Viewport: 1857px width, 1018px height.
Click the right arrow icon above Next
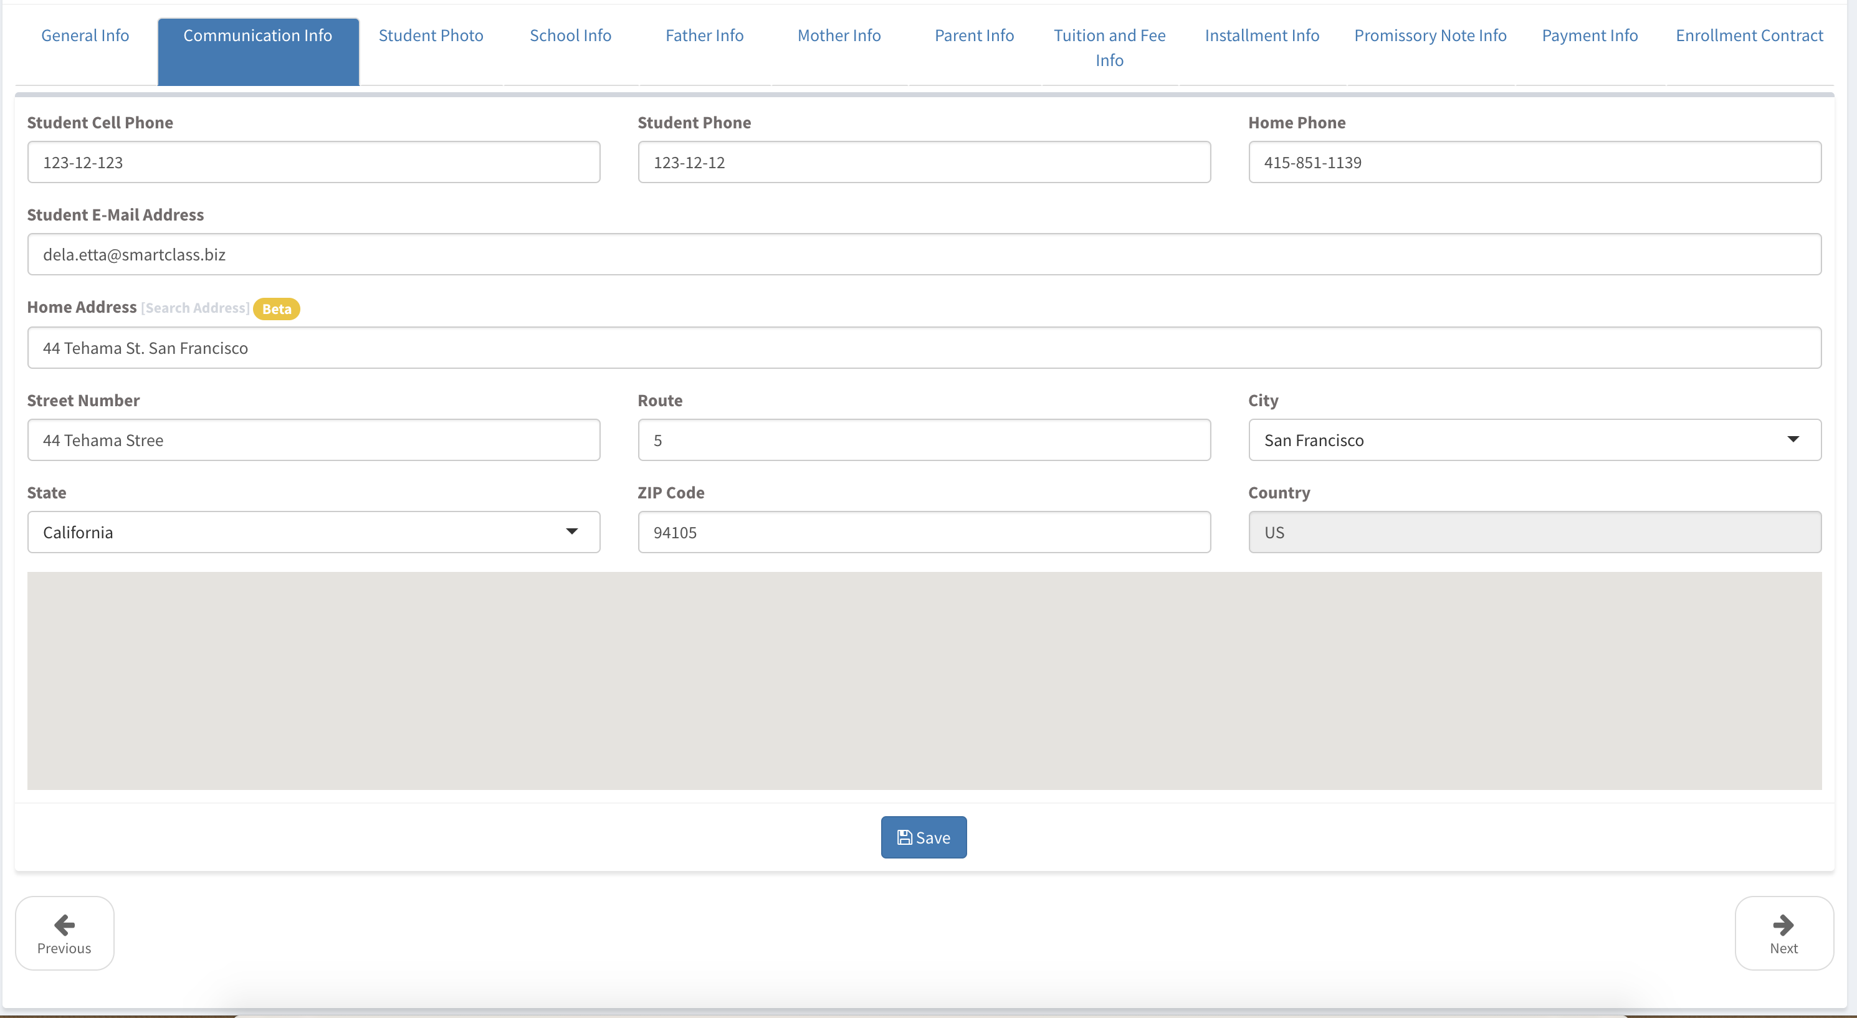[1783, 925]
